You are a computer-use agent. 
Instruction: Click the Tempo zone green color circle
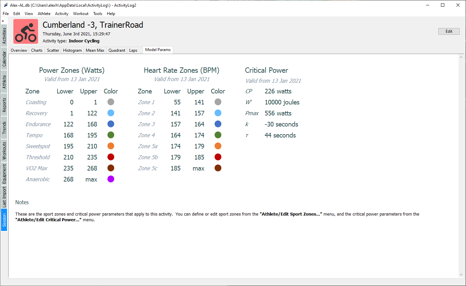click(x=111, y=135)
